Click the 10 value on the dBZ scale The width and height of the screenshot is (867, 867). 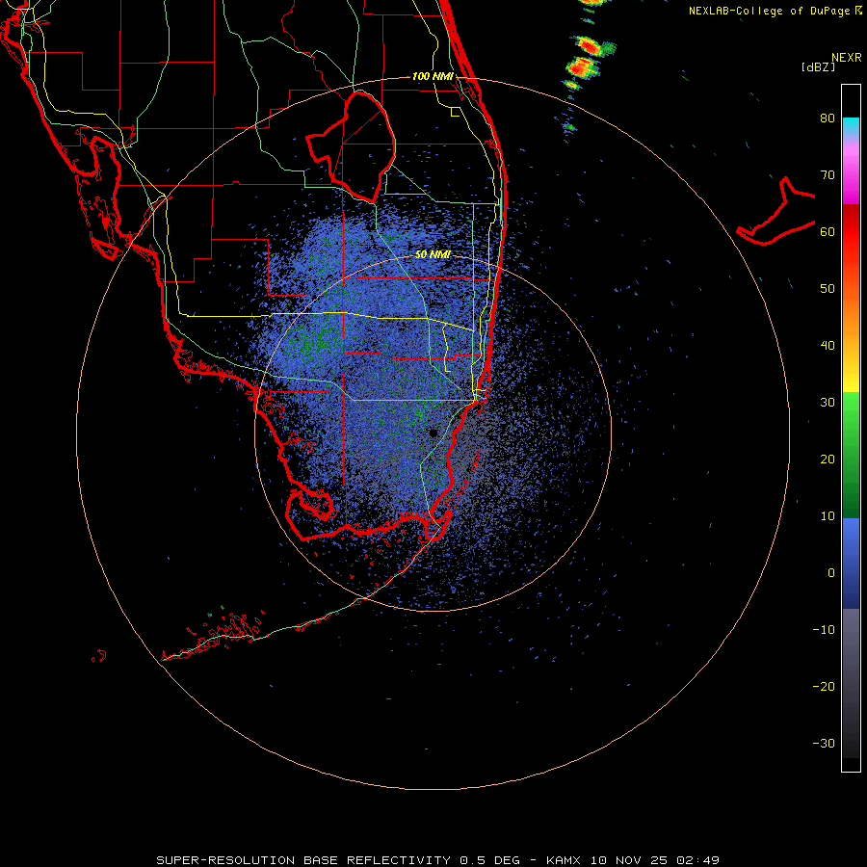(828, 516)
